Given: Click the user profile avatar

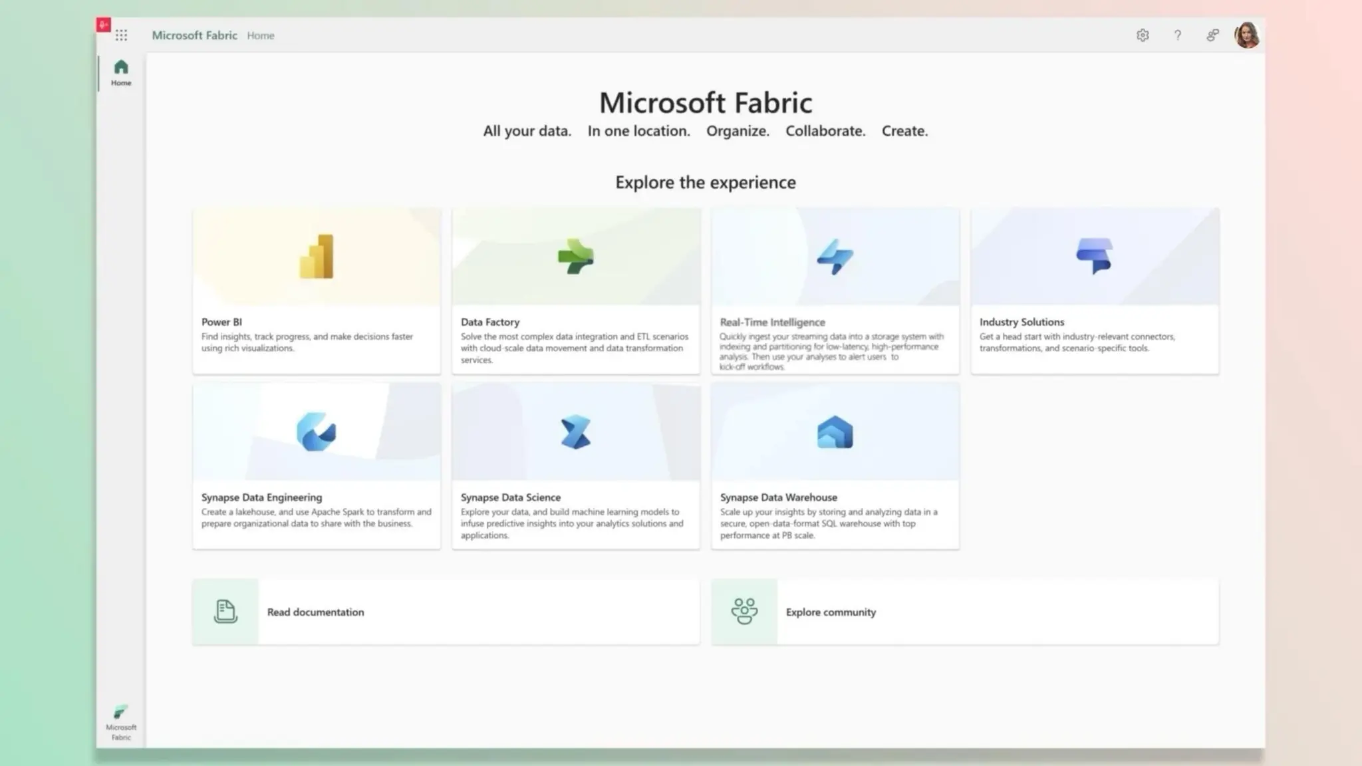Looking at the screenshot, I should [x=1247, y=35].
